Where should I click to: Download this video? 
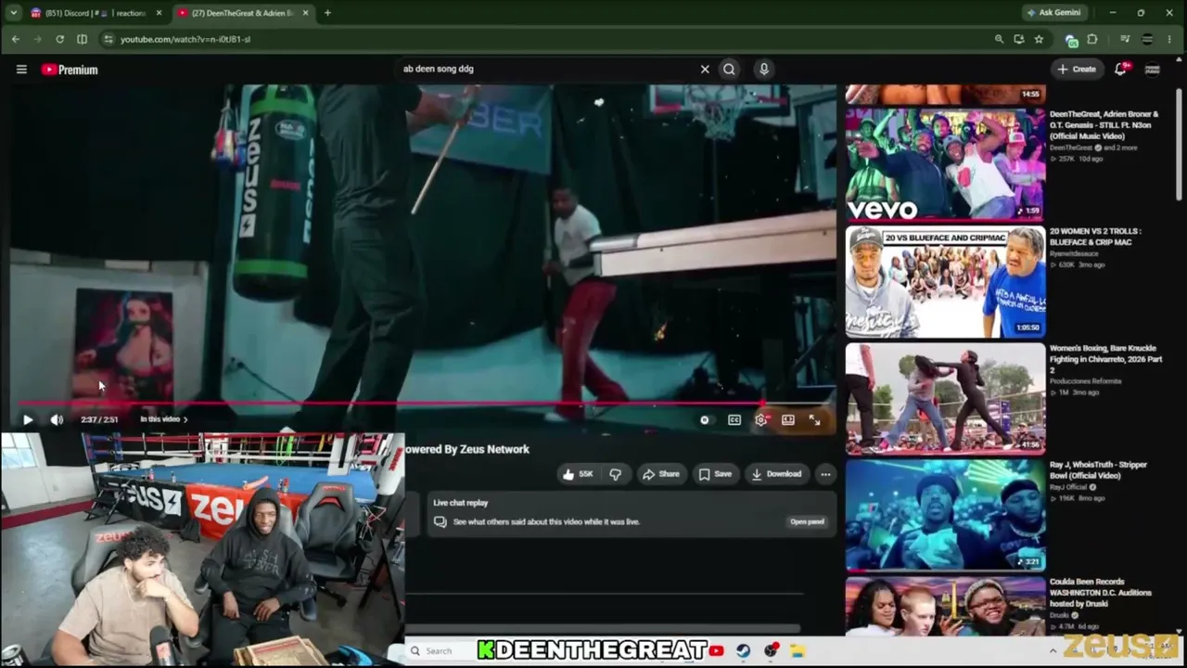[x=776, y=474]
